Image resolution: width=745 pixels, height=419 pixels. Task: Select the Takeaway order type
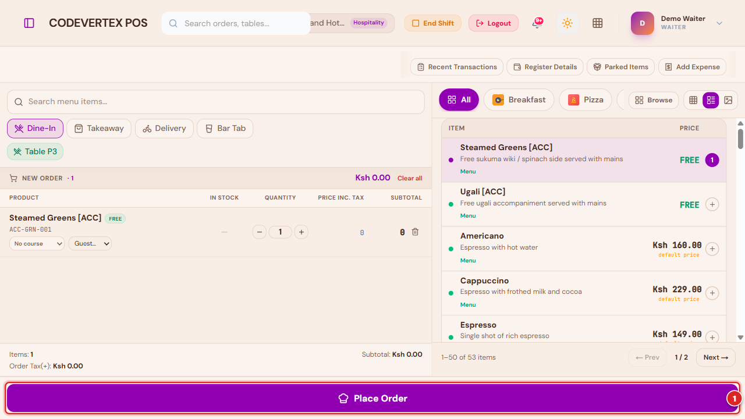pyautogui.click(x=99, y=129)
